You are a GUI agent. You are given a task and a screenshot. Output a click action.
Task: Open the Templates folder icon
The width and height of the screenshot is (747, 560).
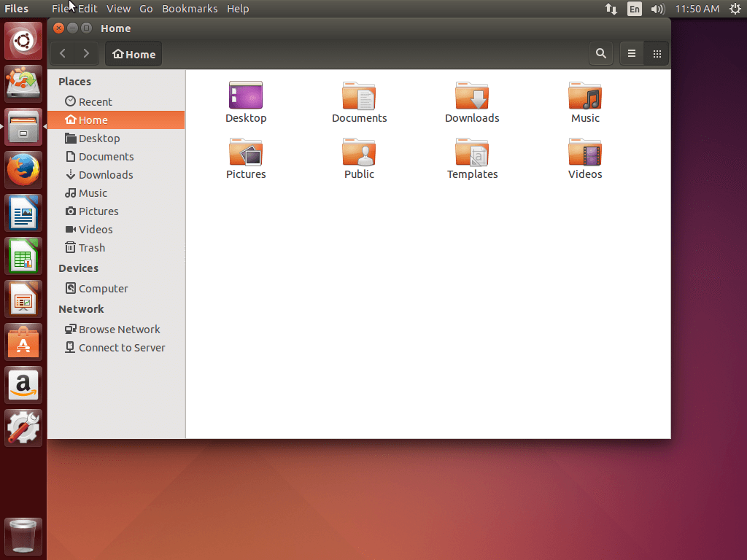click(472, 152)
